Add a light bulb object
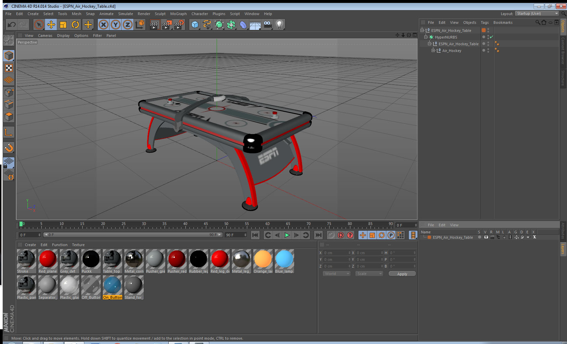Image resolution: width=567 pixels, height=344 pixels. [279, 24]
